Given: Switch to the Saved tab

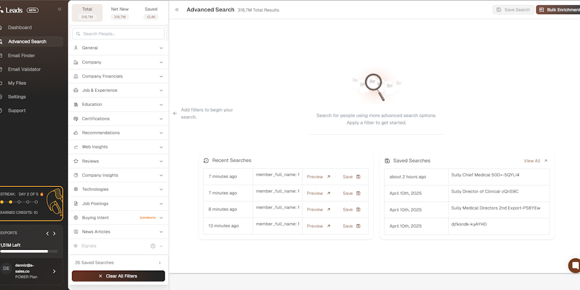Looking at the screenshot, I should point(151,12).
